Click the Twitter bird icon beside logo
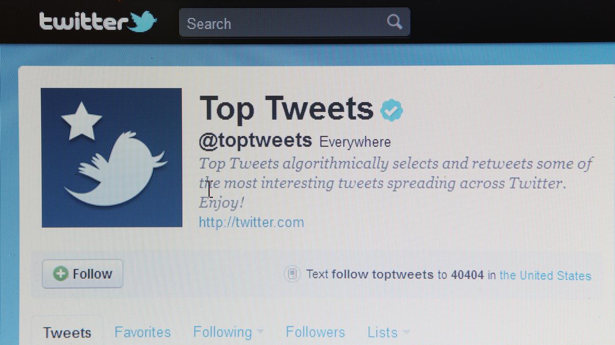 click(x=143, y=22)
